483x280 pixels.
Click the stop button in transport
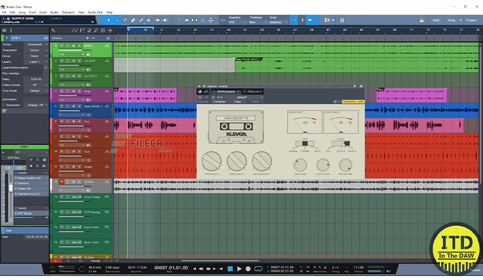(x=230, y=269)
